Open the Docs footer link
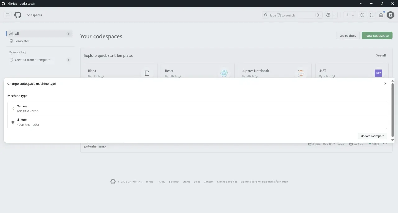This screenshot has height=213, width=398. [197, 182]
